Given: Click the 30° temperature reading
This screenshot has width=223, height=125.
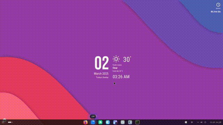Looking at the screenshot, I should coord(127,59).
